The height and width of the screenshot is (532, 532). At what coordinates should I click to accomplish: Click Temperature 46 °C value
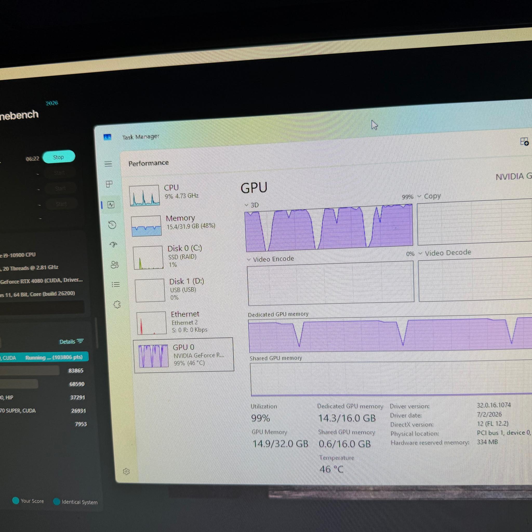[331, 469]
